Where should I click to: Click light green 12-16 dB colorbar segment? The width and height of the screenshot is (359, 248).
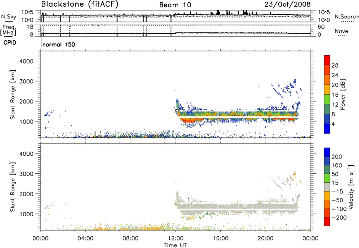coord(327,99)
